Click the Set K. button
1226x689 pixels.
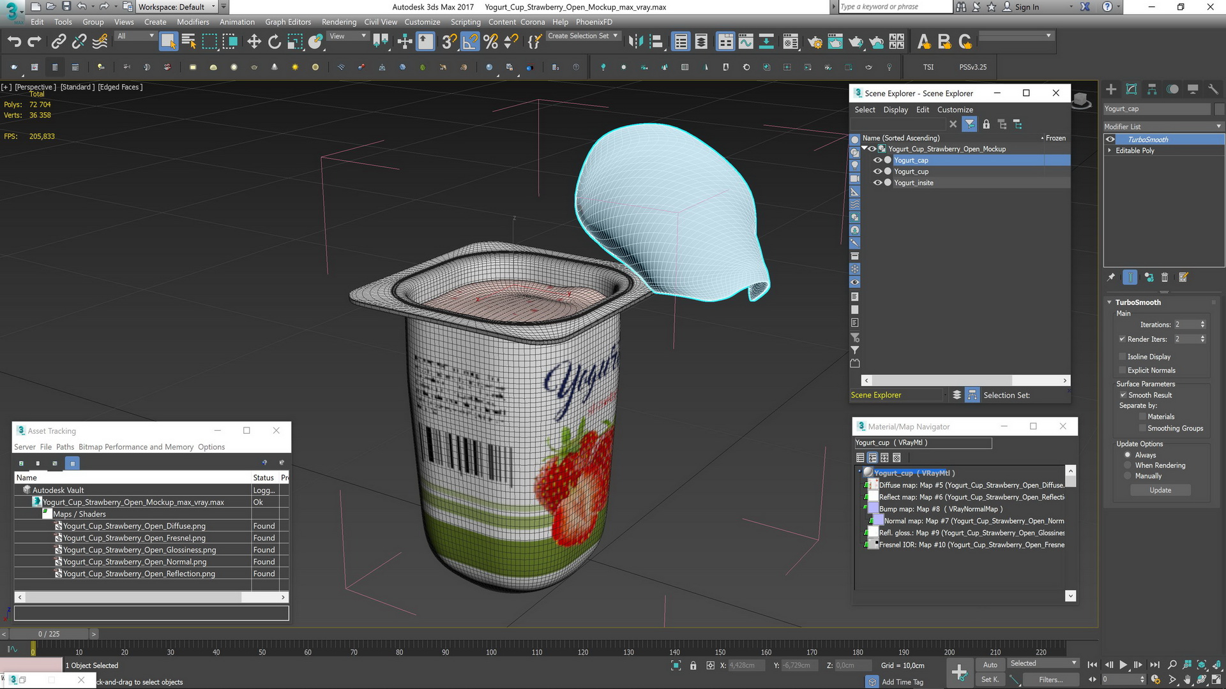[990, 679]
